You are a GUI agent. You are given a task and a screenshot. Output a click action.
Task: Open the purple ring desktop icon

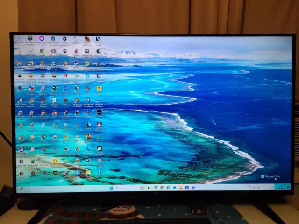click(42, 38)
